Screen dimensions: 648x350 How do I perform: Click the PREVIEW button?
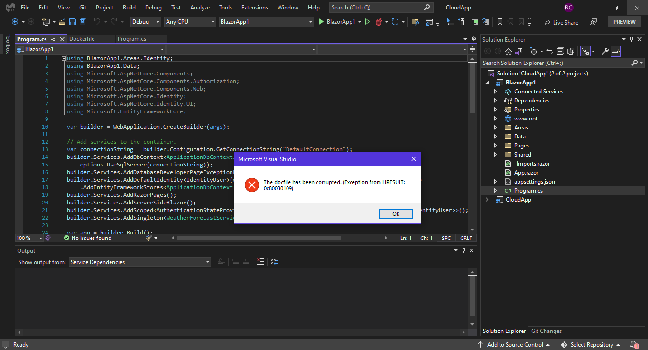click(624, 22)
